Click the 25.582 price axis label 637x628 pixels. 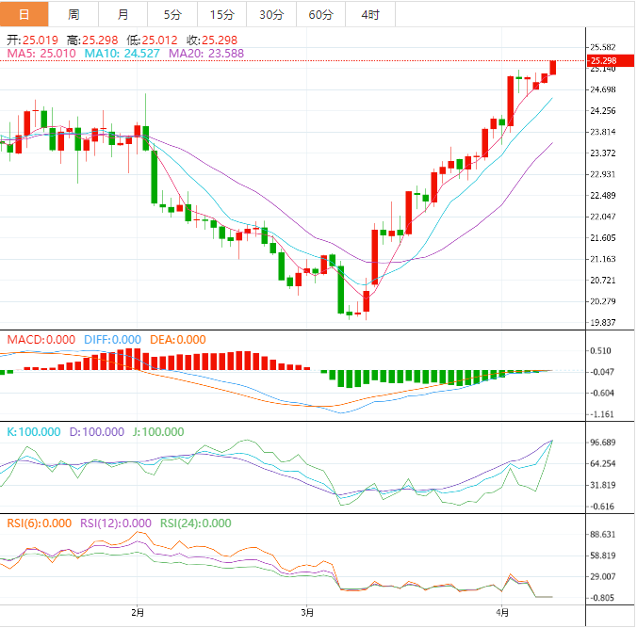(603, 47)
